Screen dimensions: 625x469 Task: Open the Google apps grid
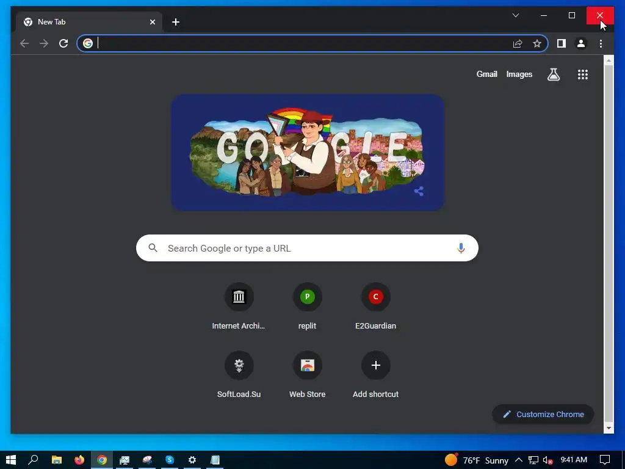click(x=583, y=74)
